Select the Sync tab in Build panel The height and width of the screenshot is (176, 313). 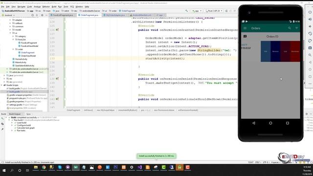pyautogui.click(x=28, y=114)
